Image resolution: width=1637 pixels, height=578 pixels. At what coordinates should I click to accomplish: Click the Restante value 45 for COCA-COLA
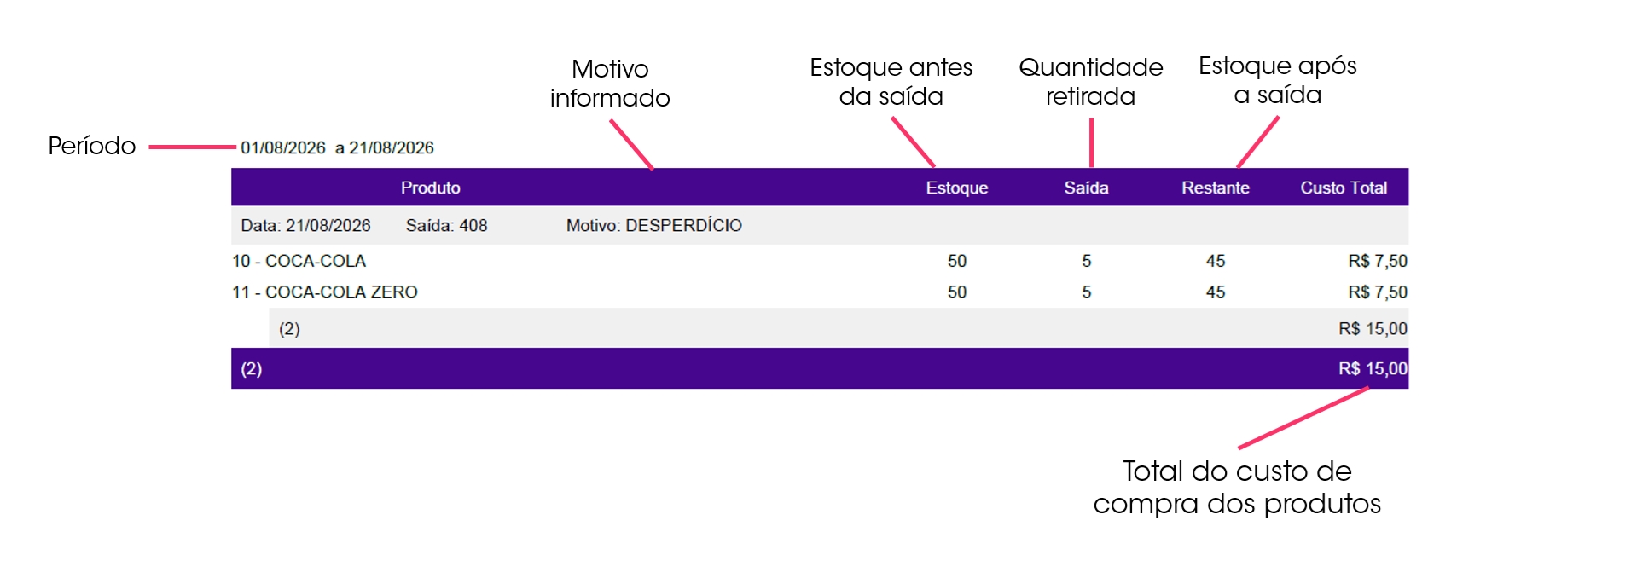point(1215,261)
